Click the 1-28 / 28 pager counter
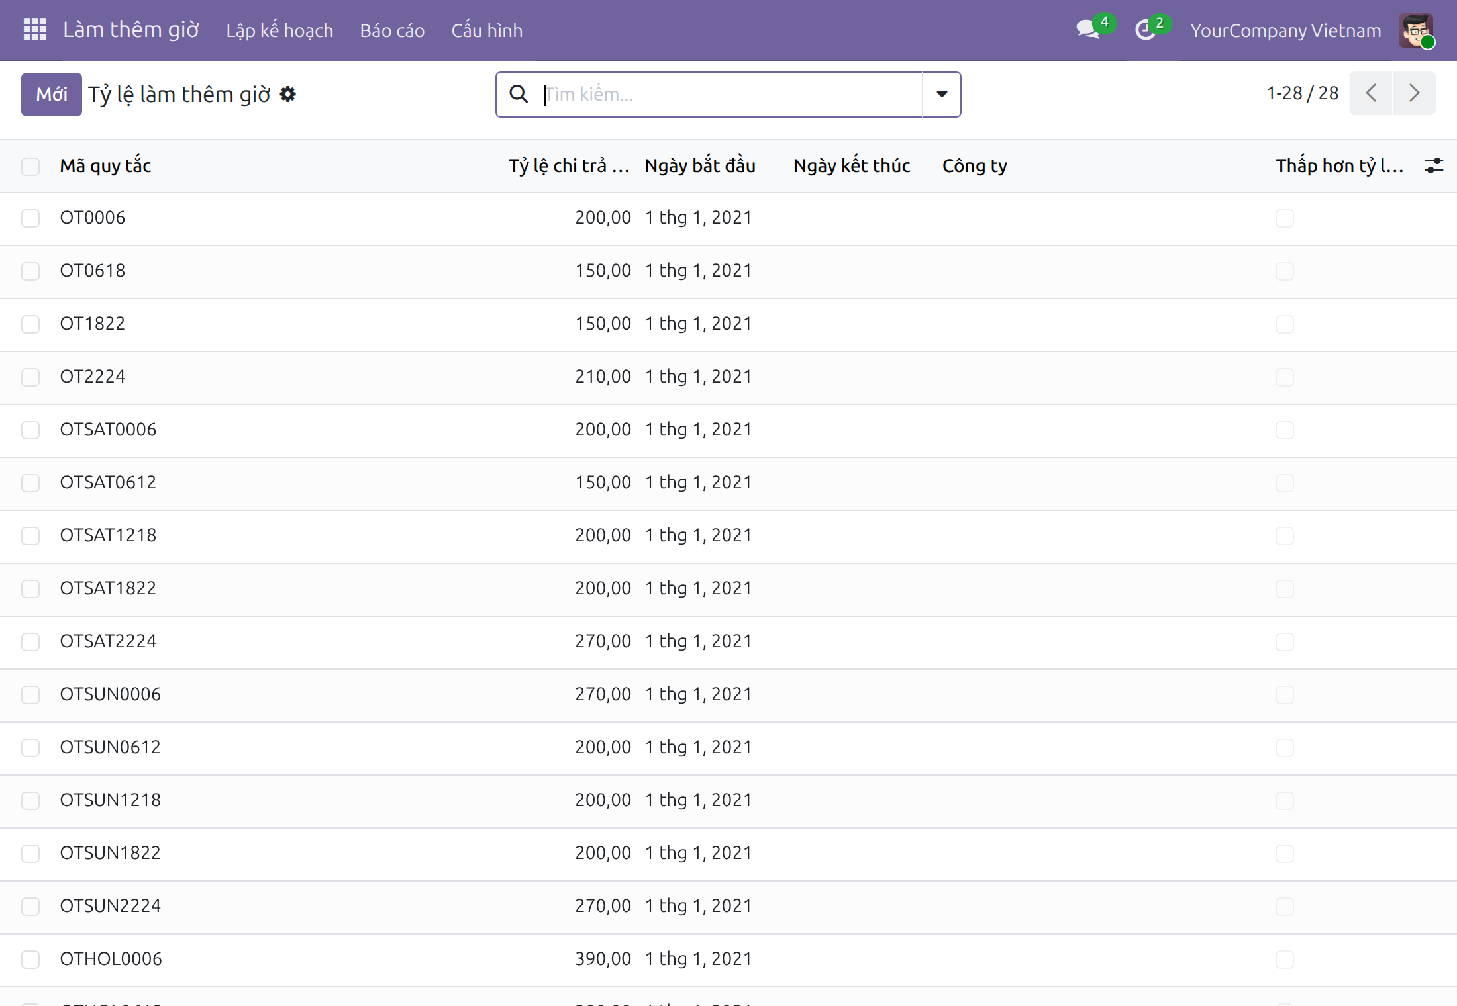 pos(1302,93)
